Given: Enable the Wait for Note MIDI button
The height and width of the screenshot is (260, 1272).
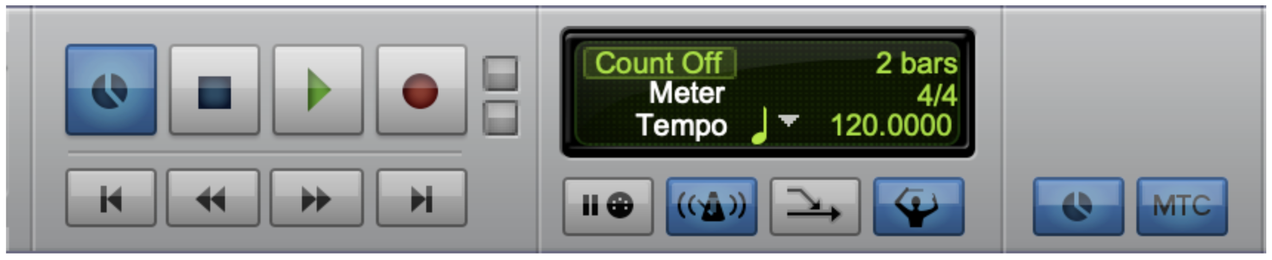Looking at the screenshot, I should pos(608,206).
